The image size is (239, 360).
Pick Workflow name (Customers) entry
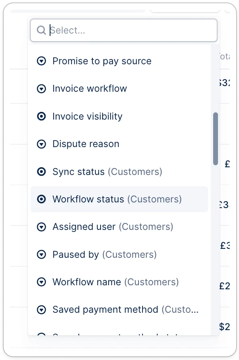click(119, 282)
